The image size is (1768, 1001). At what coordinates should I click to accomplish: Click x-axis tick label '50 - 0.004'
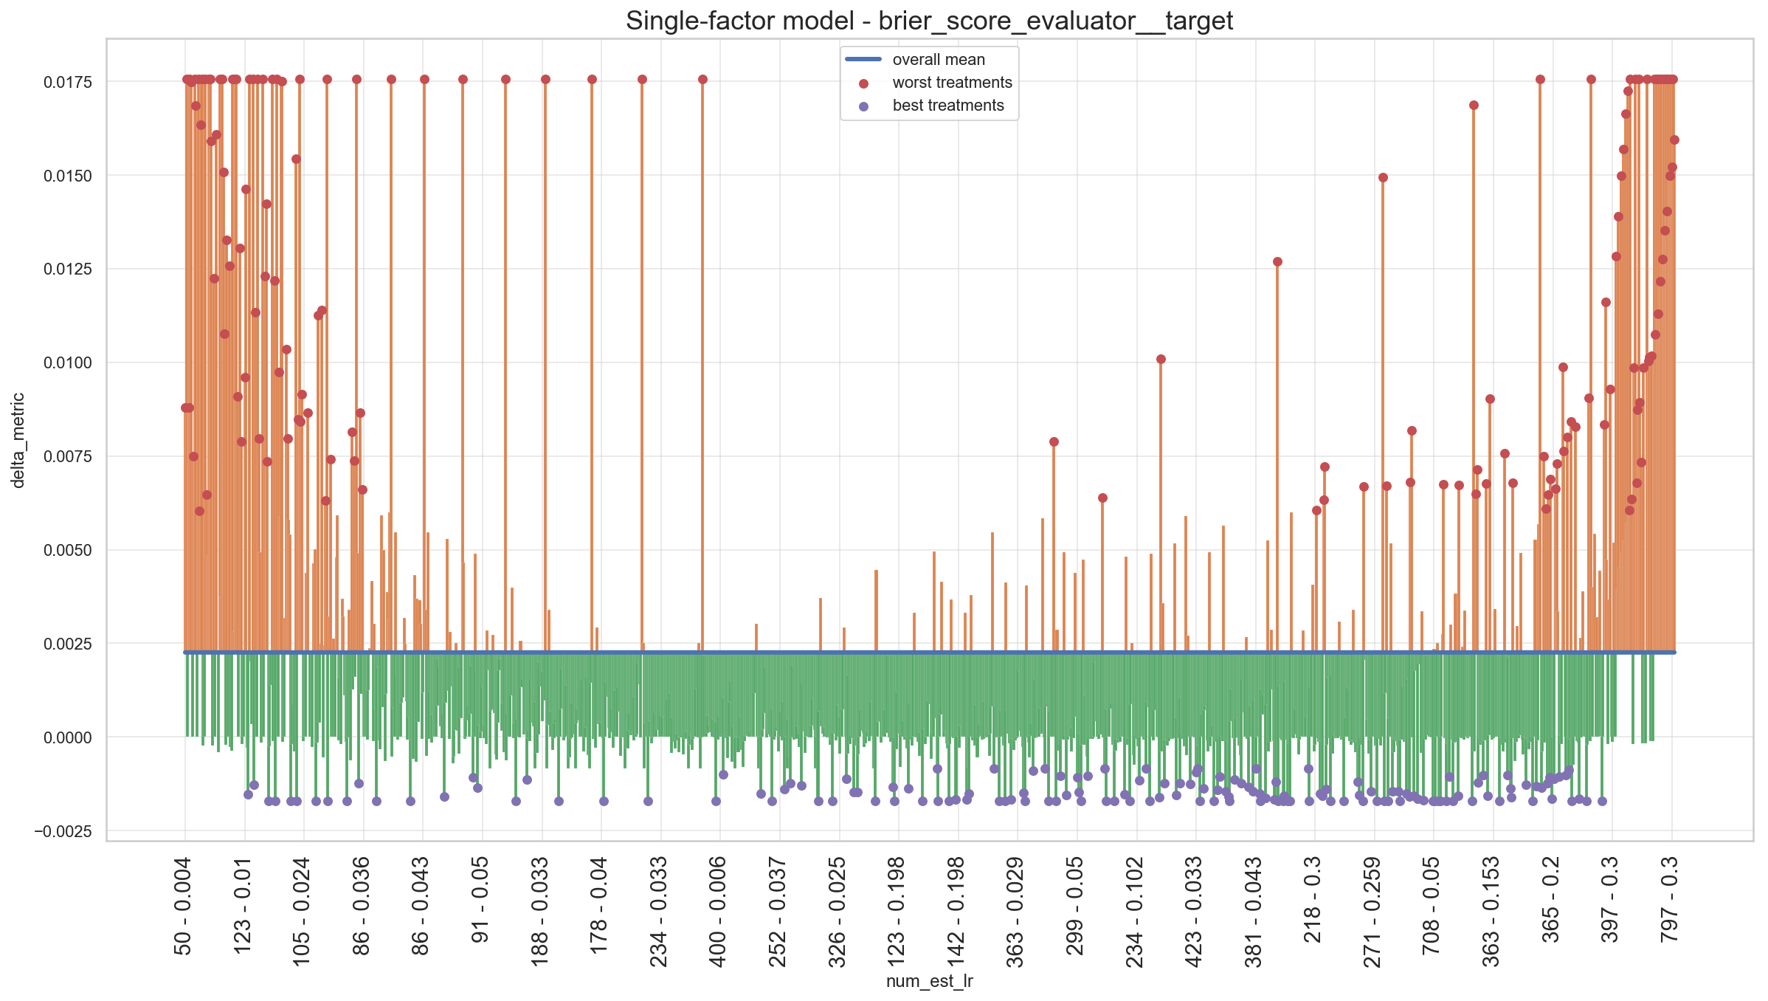click(x=183, y=906)
